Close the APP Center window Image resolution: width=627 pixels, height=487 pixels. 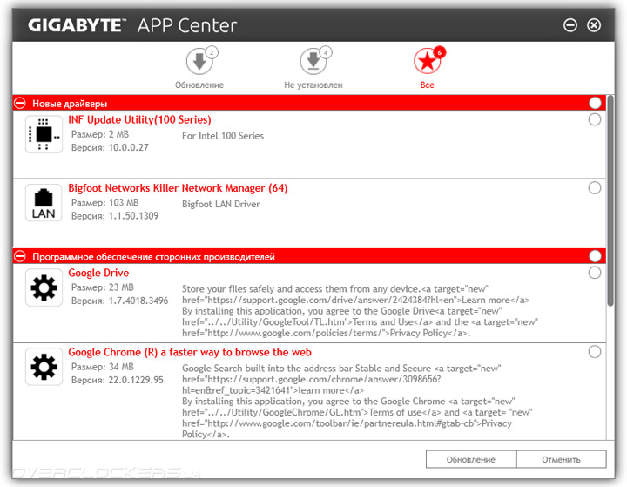click(594, 25)
